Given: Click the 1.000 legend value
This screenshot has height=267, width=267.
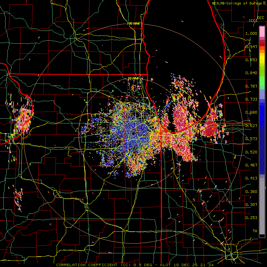Looking at the screenshot, I should pyautogui.click(x=251, y=33).
